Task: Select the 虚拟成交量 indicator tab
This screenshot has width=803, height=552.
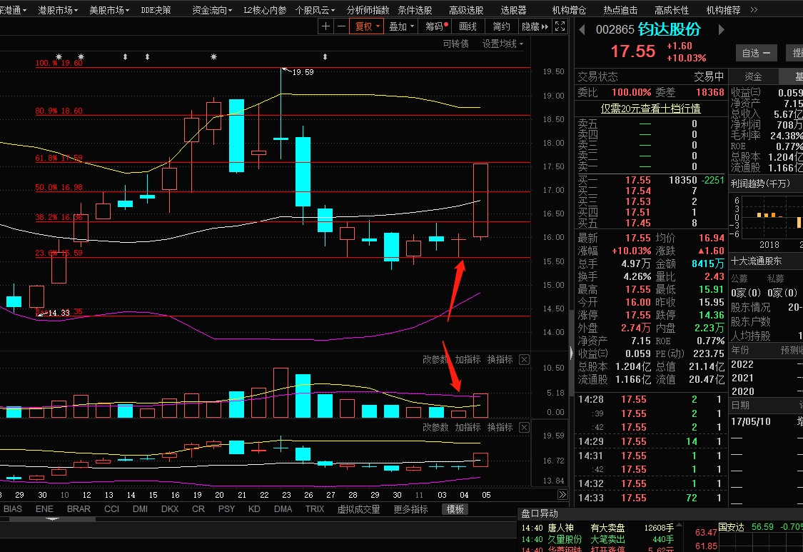Action: 358,509
